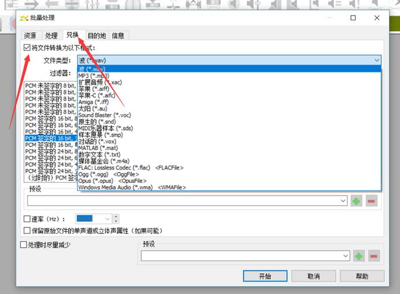Viewport: 400px width, 294px height.
Task: Open the bottom 预设 dropdown next to 处理时尽量减少
Action: pos(346,256)
